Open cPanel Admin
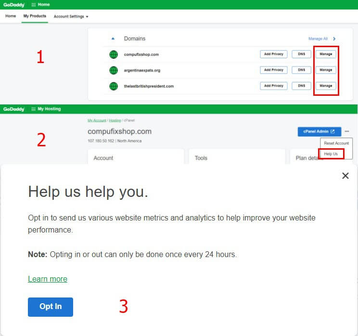The width and height of the screenshot is (358, 336). (319, 131)
